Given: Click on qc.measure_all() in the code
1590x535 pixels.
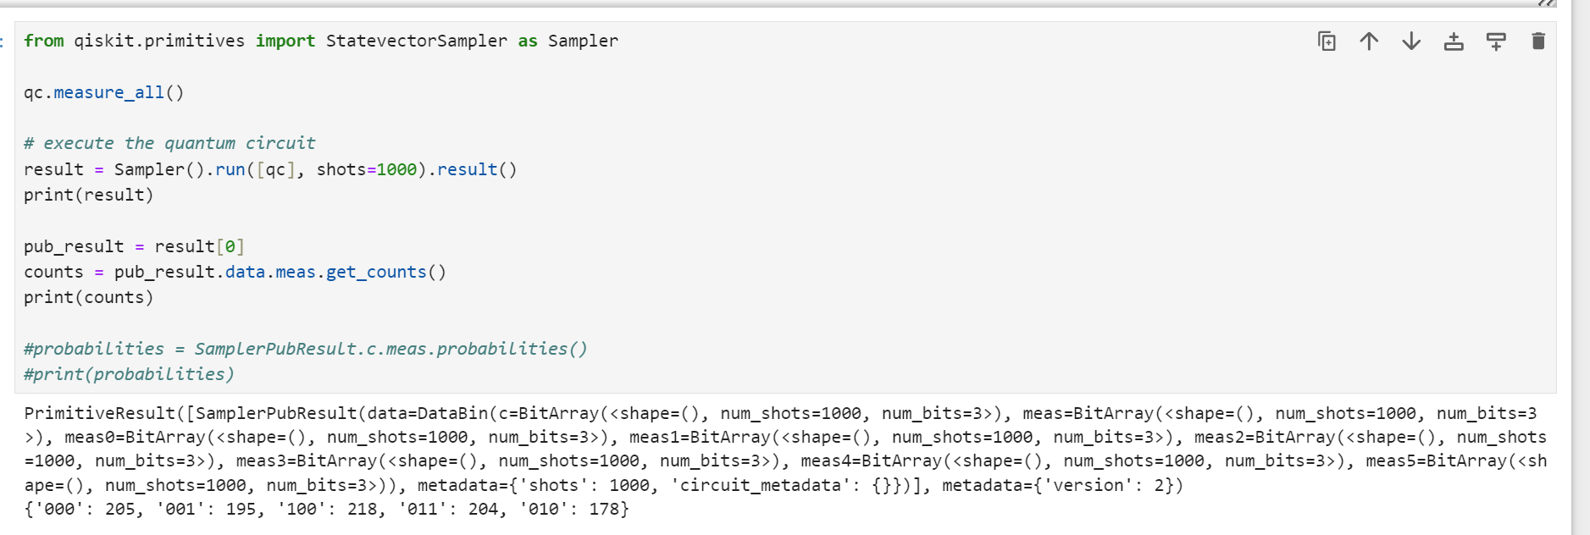Looking at the screenshot, I should [x=103, y=92].
